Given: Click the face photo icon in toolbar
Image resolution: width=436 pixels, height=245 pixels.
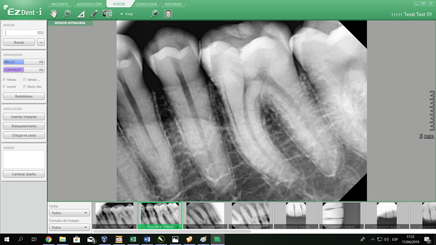Looking at the screenshot, I should point(168,14).
